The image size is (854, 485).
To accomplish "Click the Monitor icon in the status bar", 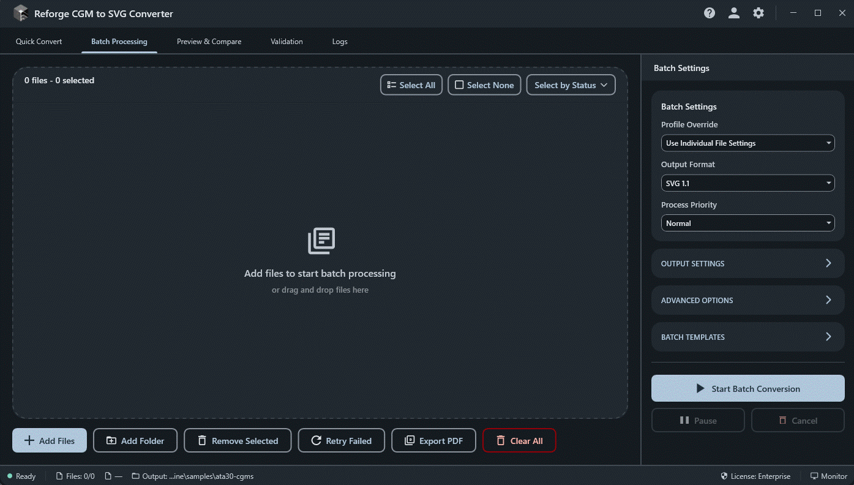I will pos(828,476).
